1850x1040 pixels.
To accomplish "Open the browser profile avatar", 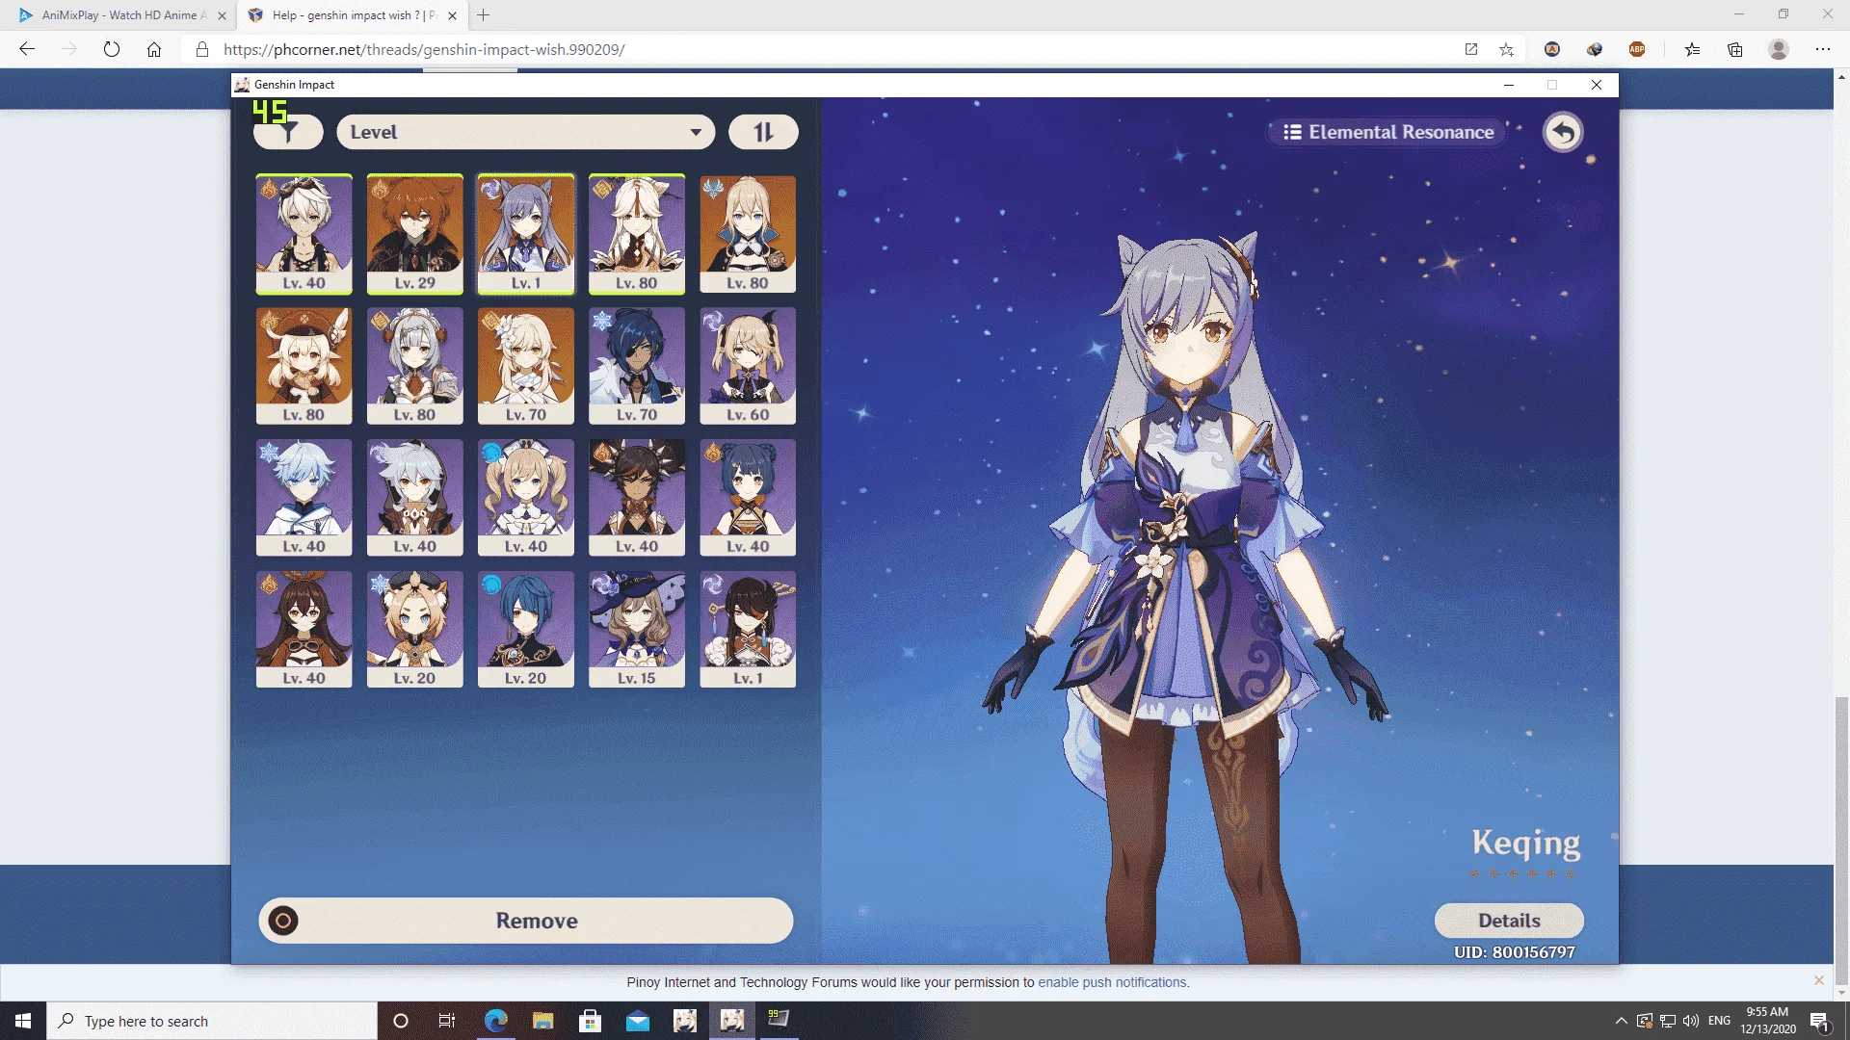I will click(1779, 49).
